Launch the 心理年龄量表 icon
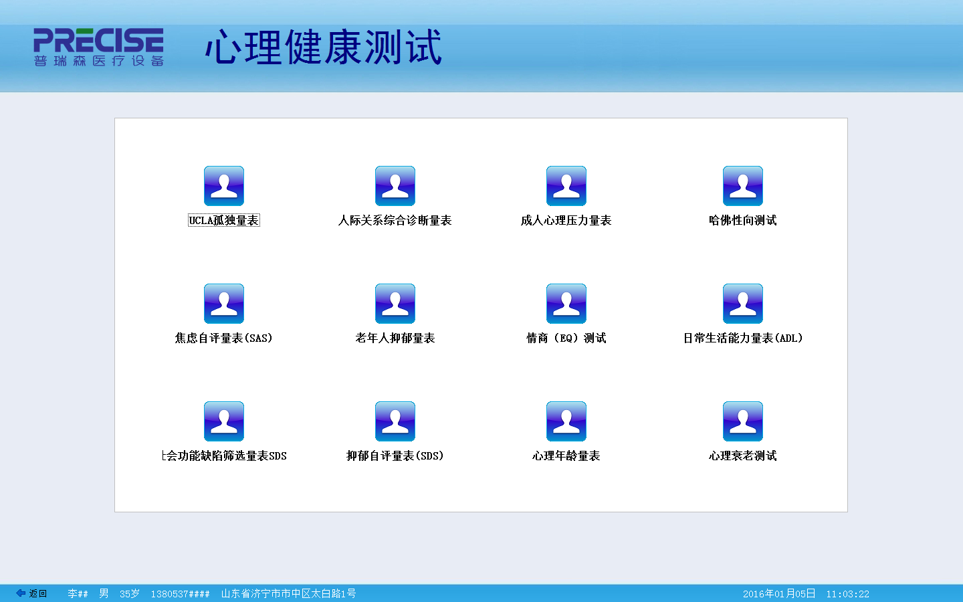Screen dimensions: 963x602 click(566, 421)
